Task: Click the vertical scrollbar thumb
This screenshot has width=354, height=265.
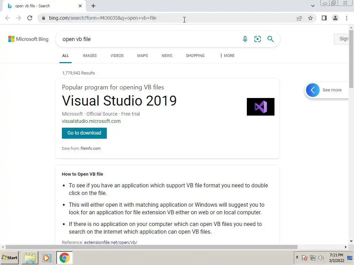Action: [x=351, y=59]
